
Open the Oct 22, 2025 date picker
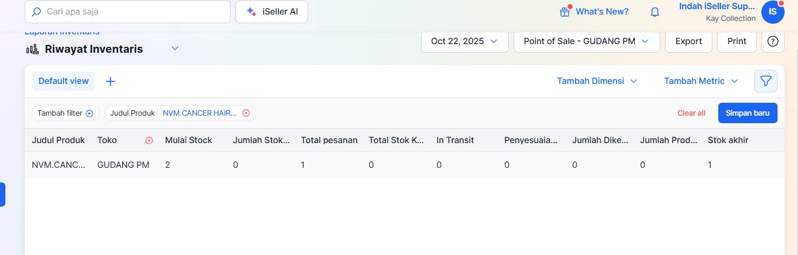(x=464, y=41)
